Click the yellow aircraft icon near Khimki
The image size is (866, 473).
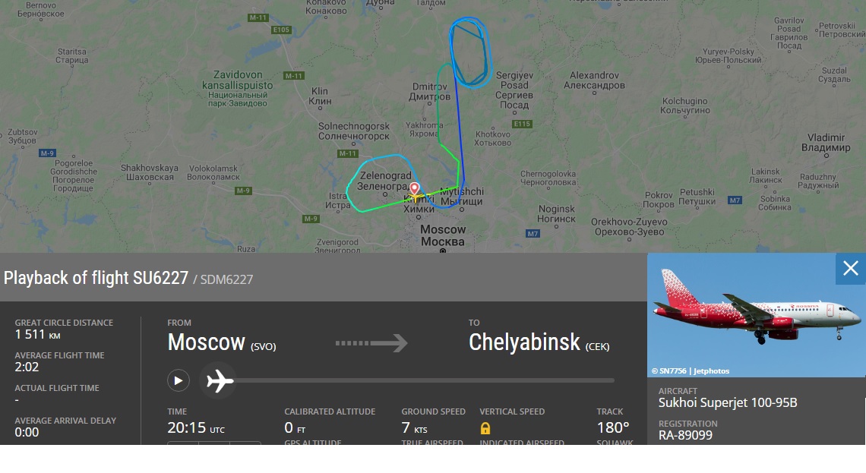(x=415, y=197)
